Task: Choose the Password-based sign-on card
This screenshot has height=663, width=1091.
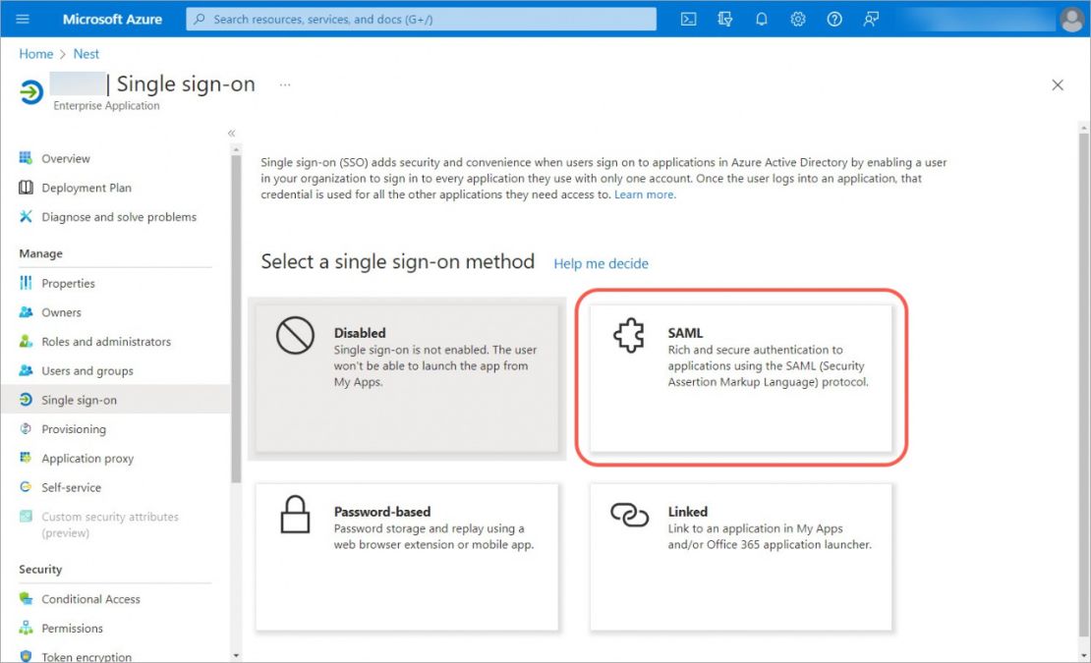Action: pos(407,557)
